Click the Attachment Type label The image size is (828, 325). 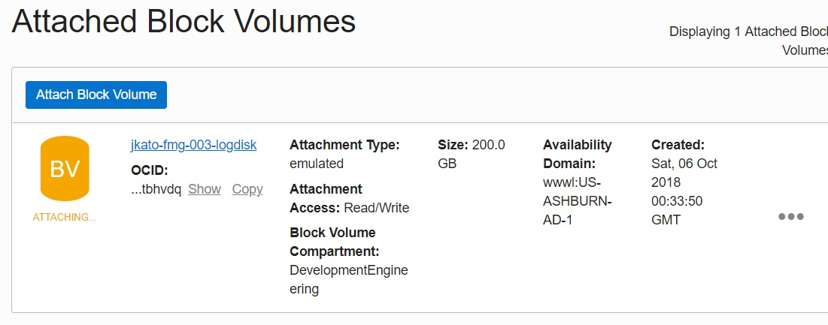[x=344, y=145]
